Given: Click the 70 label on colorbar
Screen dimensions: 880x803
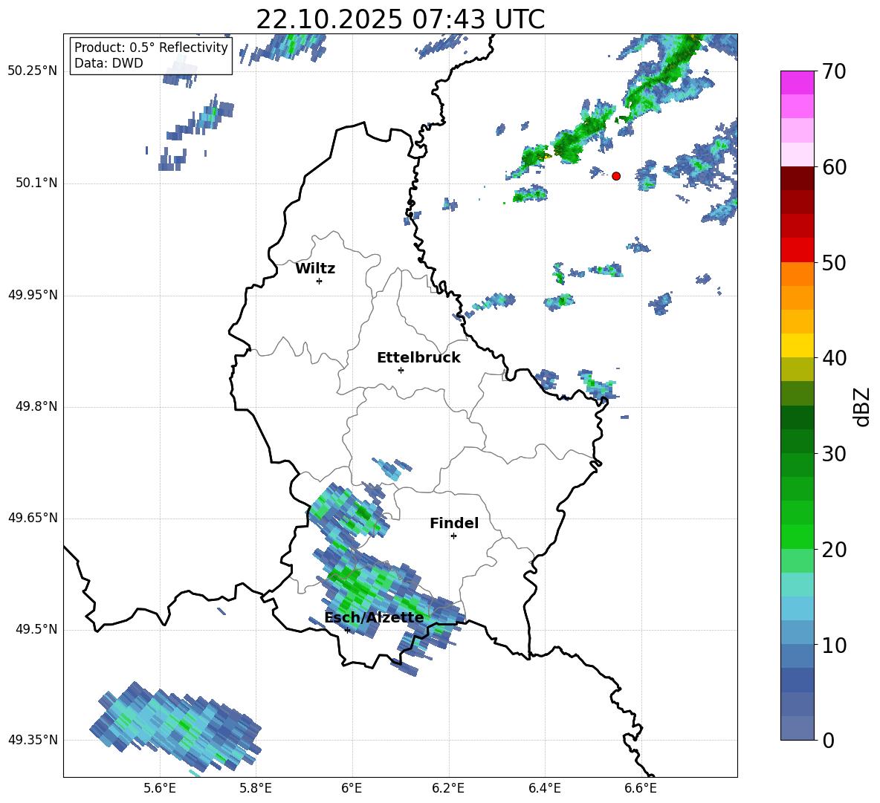Looking at the screenshot, I should click(x=834, y=72).
